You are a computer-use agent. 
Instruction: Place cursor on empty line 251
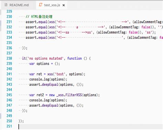(90, 127)
